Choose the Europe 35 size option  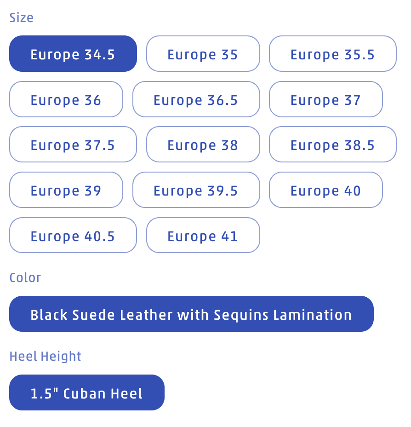click(203, 54)
